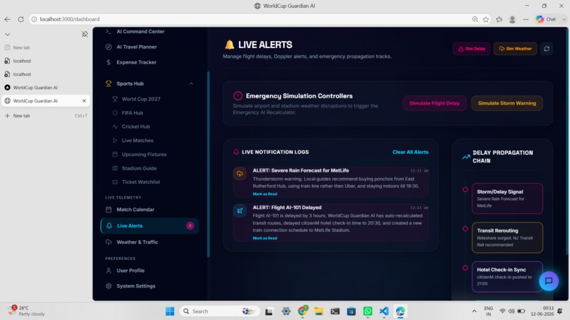Viewport: 570px width, 320px height.
Task: Click the browser zoom magnifier icon
Action: 475,19
